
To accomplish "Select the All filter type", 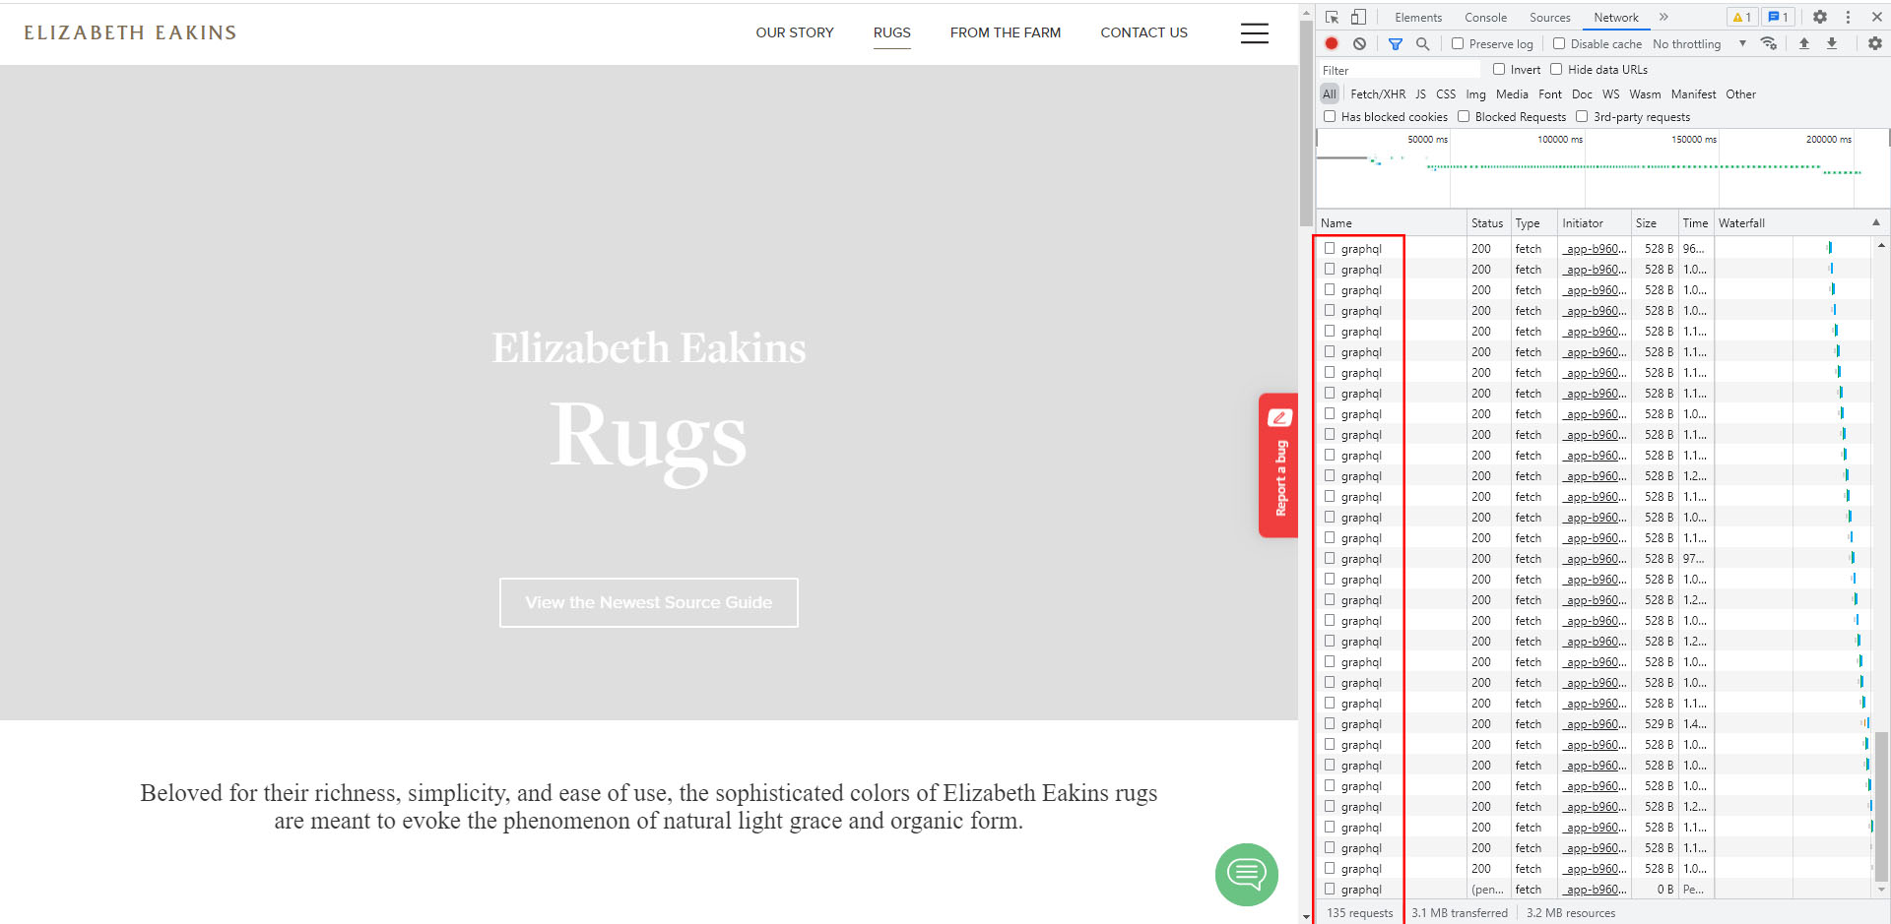I will [x=1330, y=94].
